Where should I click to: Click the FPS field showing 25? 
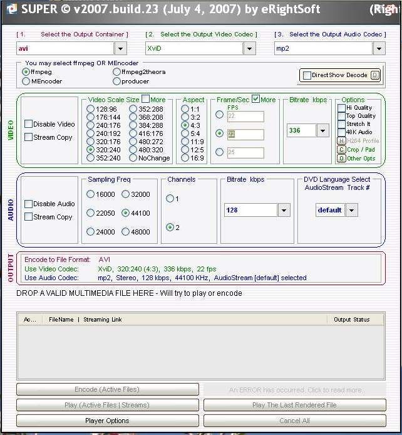point(245,152)
